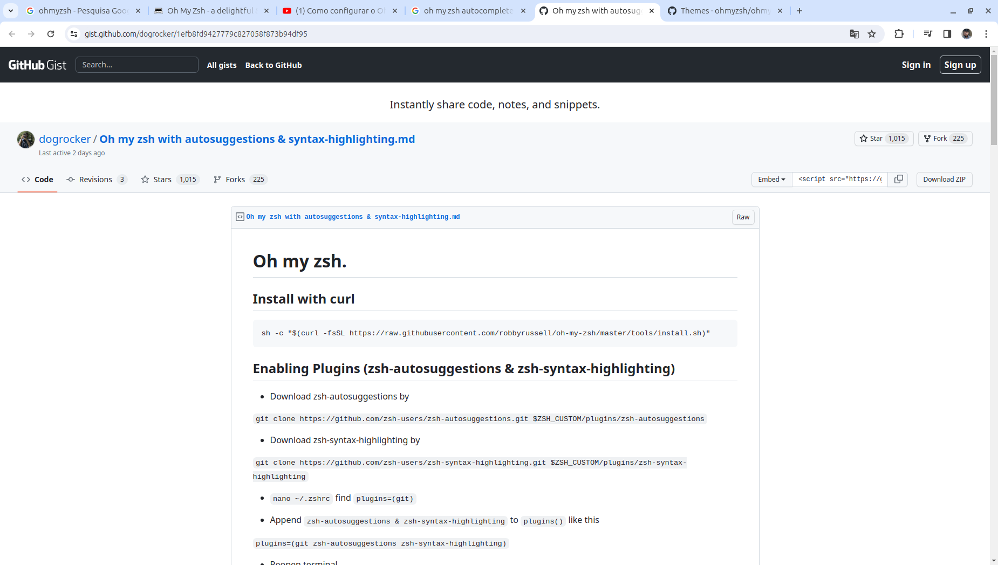The height and width of the screenshot is (565, 998).
Task: Click Download ZIP
Action: pyautogui.click(x=944, y=180)
